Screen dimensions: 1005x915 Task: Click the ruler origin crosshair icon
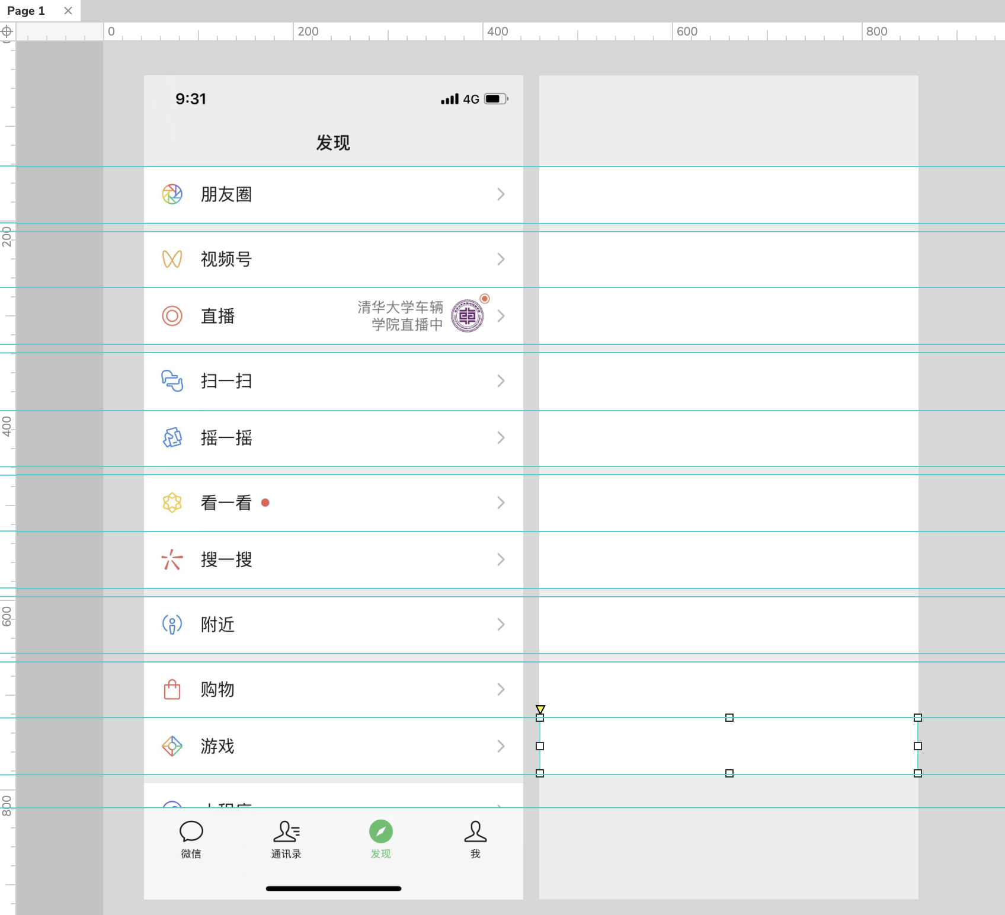tap(7, 31)
